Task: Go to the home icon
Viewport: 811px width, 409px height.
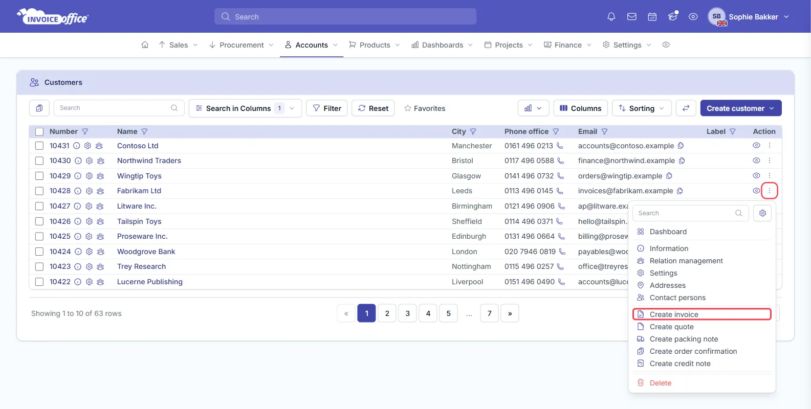Action: click(145, 45)
